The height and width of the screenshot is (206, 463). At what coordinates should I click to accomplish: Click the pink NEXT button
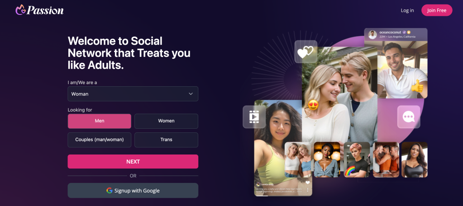coord(133,161)
